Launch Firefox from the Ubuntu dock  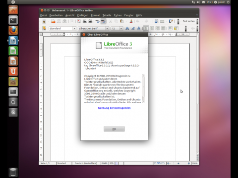point(13,30)
